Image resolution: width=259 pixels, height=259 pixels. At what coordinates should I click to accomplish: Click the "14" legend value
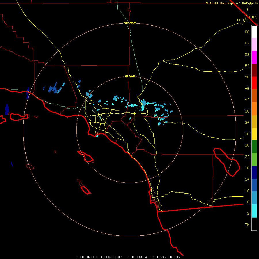247,179
